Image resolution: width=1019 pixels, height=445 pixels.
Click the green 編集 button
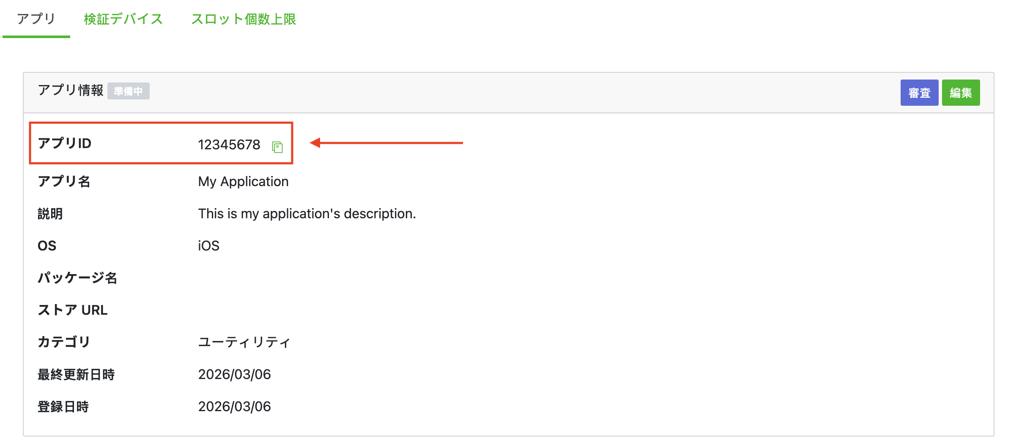coord(960,93)
